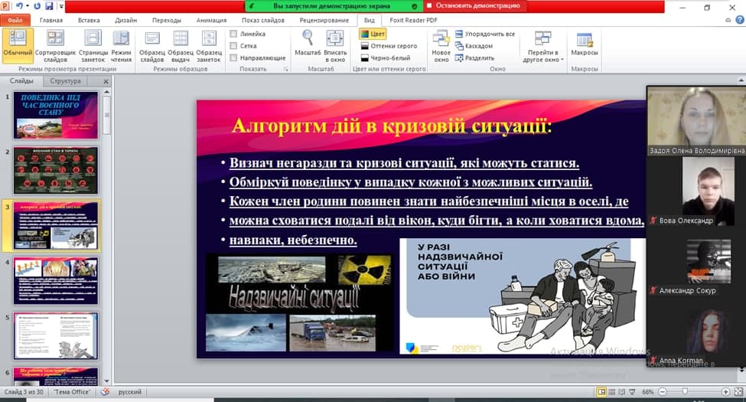746x402 pixels.
Task: Expand Перейти в другое окно dropdown
Action: pos(542,45)
